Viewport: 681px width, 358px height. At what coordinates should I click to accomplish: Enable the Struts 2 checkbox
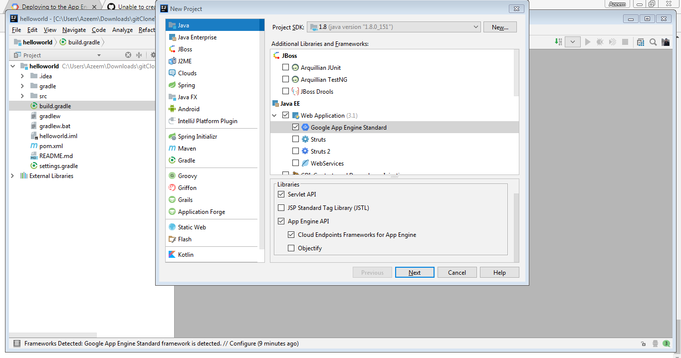(295, 151)
